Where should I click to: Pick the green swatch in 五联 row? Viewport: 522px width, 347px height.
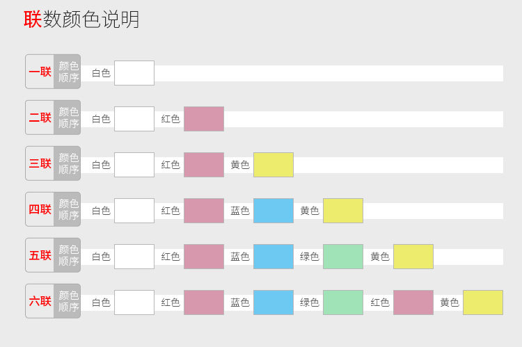343,257
